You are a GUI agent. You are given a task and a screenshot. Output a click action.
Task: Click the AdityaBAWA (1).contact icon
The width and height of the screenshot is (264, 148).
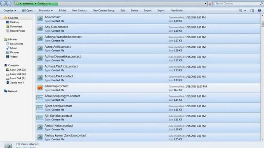[x=40, y=68]
